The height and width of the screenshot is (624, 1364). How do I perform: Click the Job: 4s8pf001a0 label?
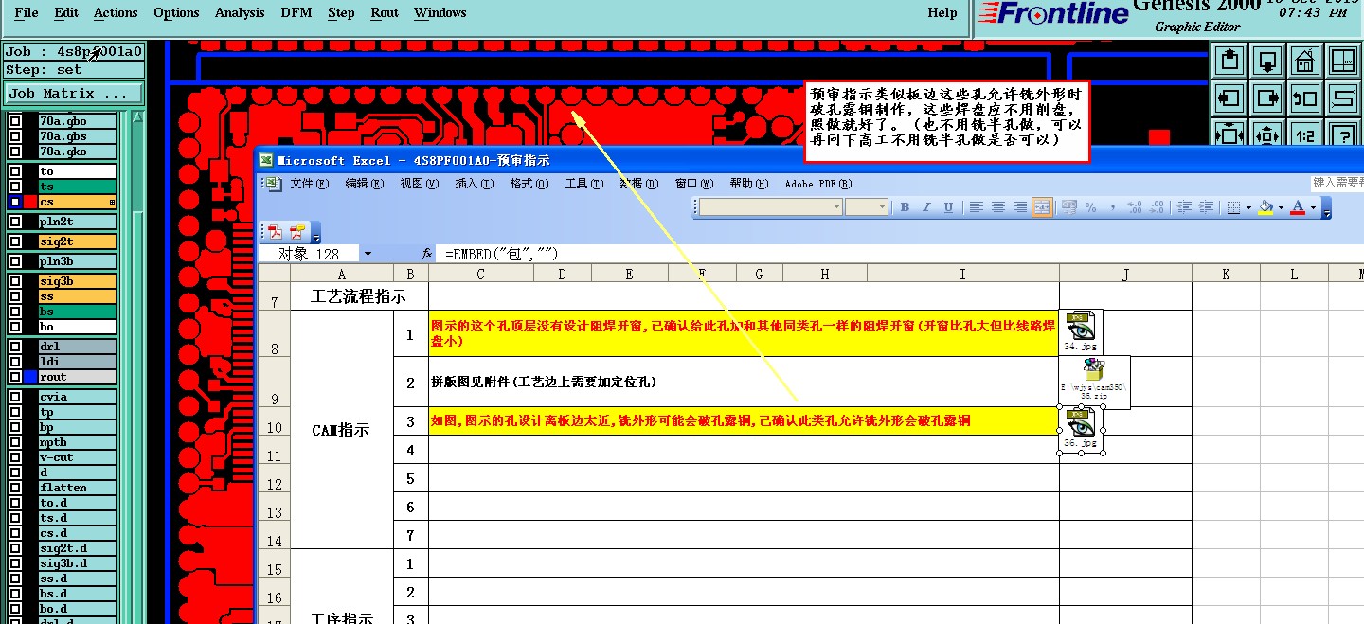point(73,52)
